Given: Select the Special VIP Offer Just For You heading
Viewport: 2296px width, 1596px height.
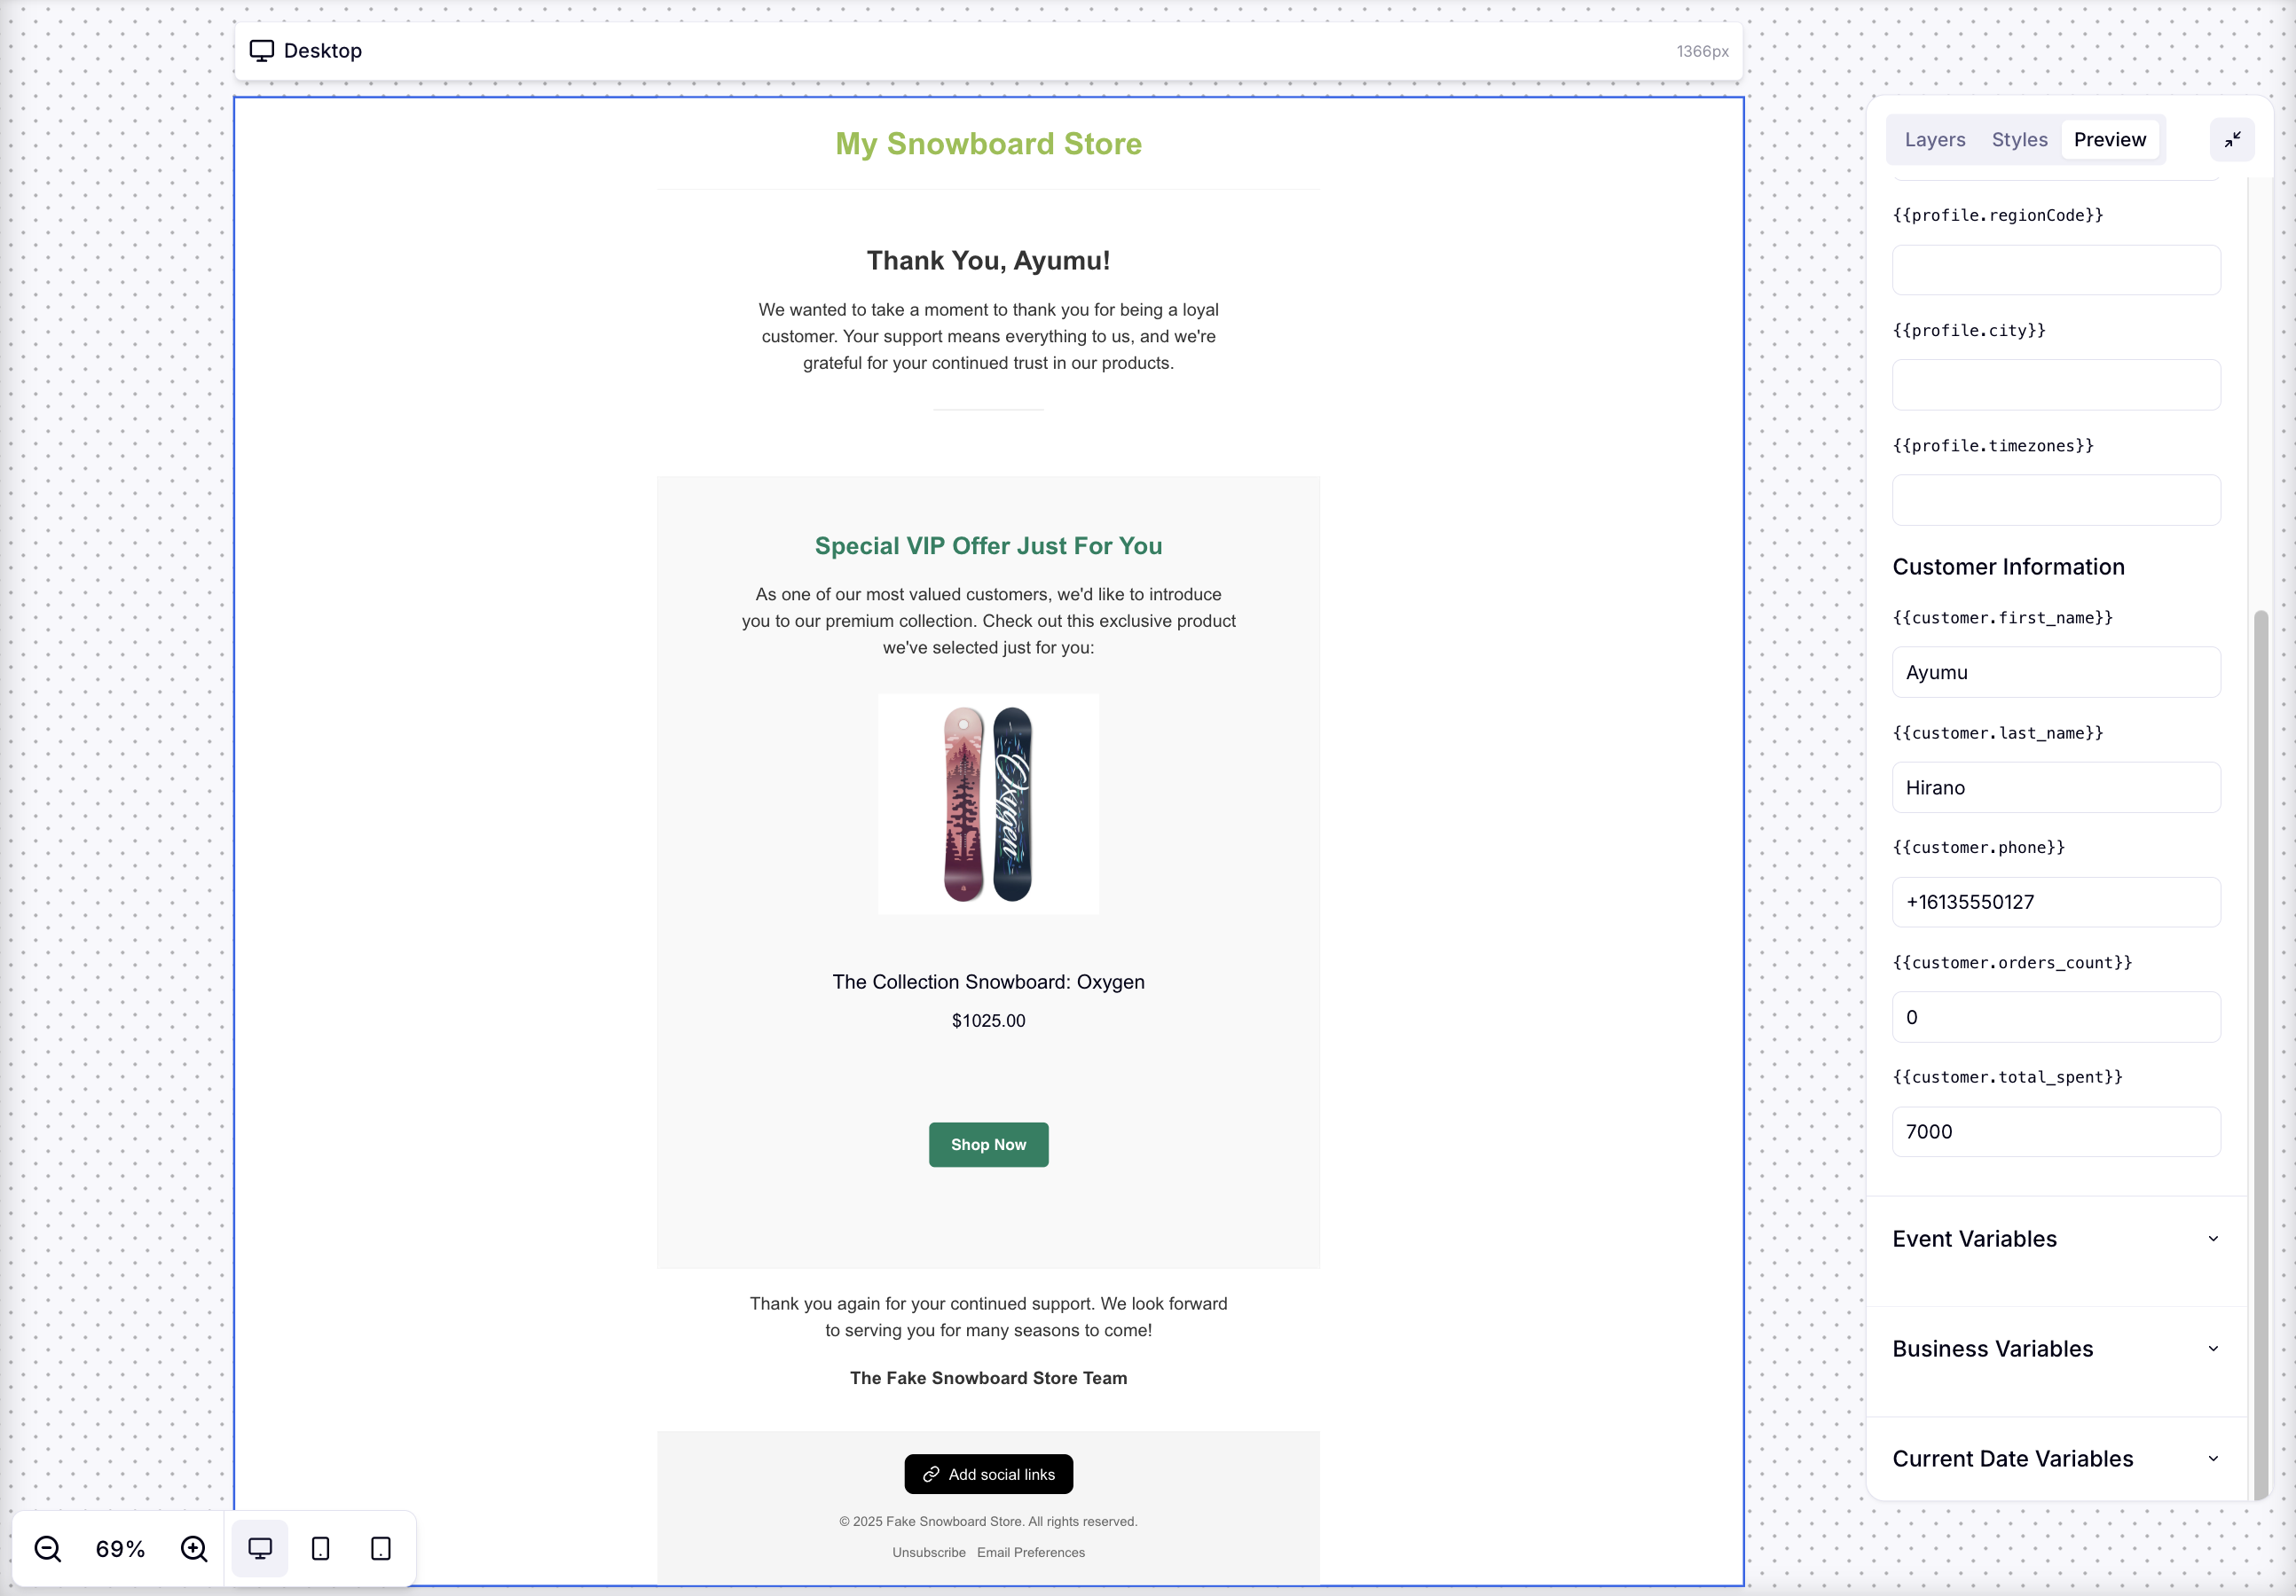Looking at the screenshot, I should tap(988, 547).
